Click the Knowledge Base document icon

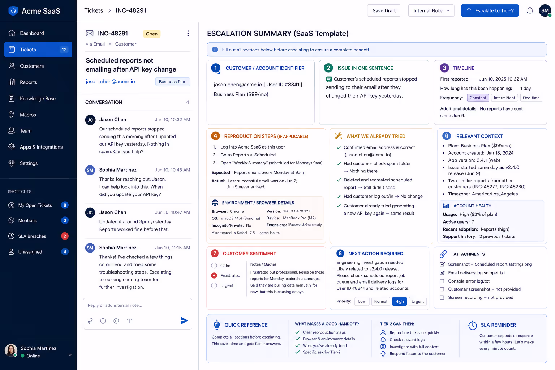[x=12, y=98]
